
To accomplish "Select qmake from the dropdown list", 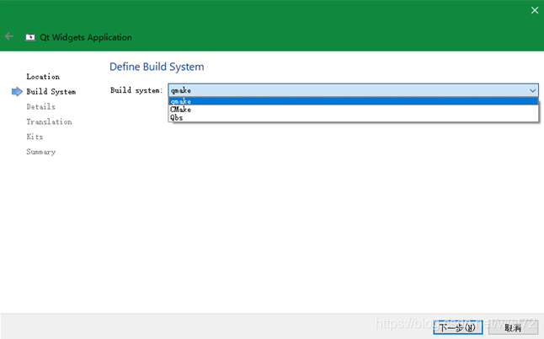I will [x=353, y=101].
